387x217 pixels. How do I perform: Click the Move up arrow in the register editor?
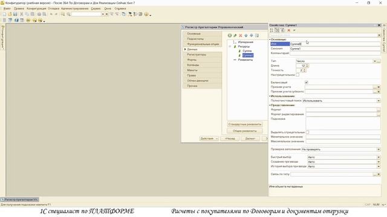coord(246,36)
